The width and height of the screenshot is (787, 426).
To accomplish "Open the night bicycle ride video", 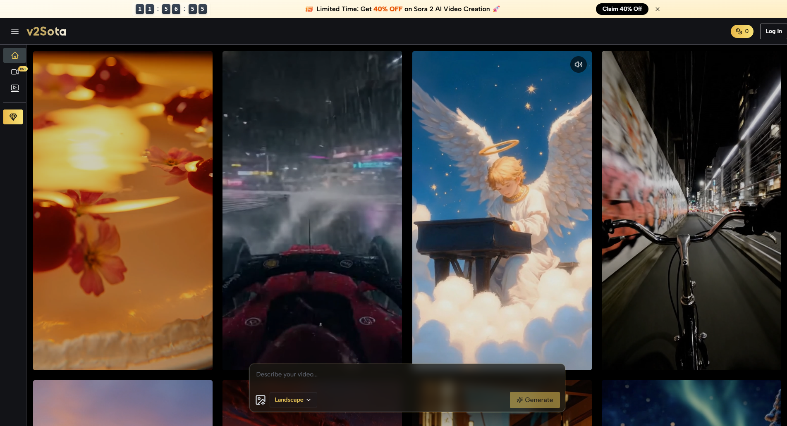I will point(691,210).
